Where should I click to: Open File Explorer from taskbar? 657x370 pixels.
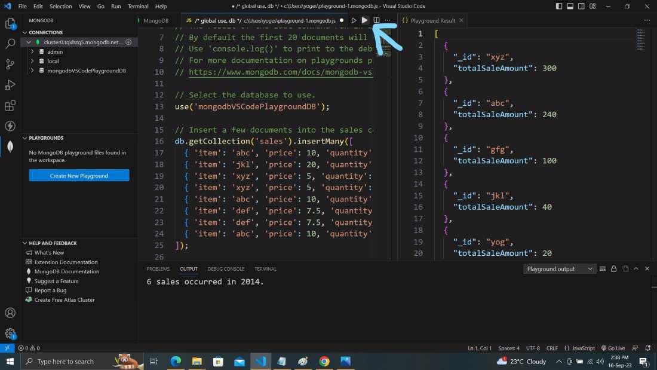coord(197,361)
